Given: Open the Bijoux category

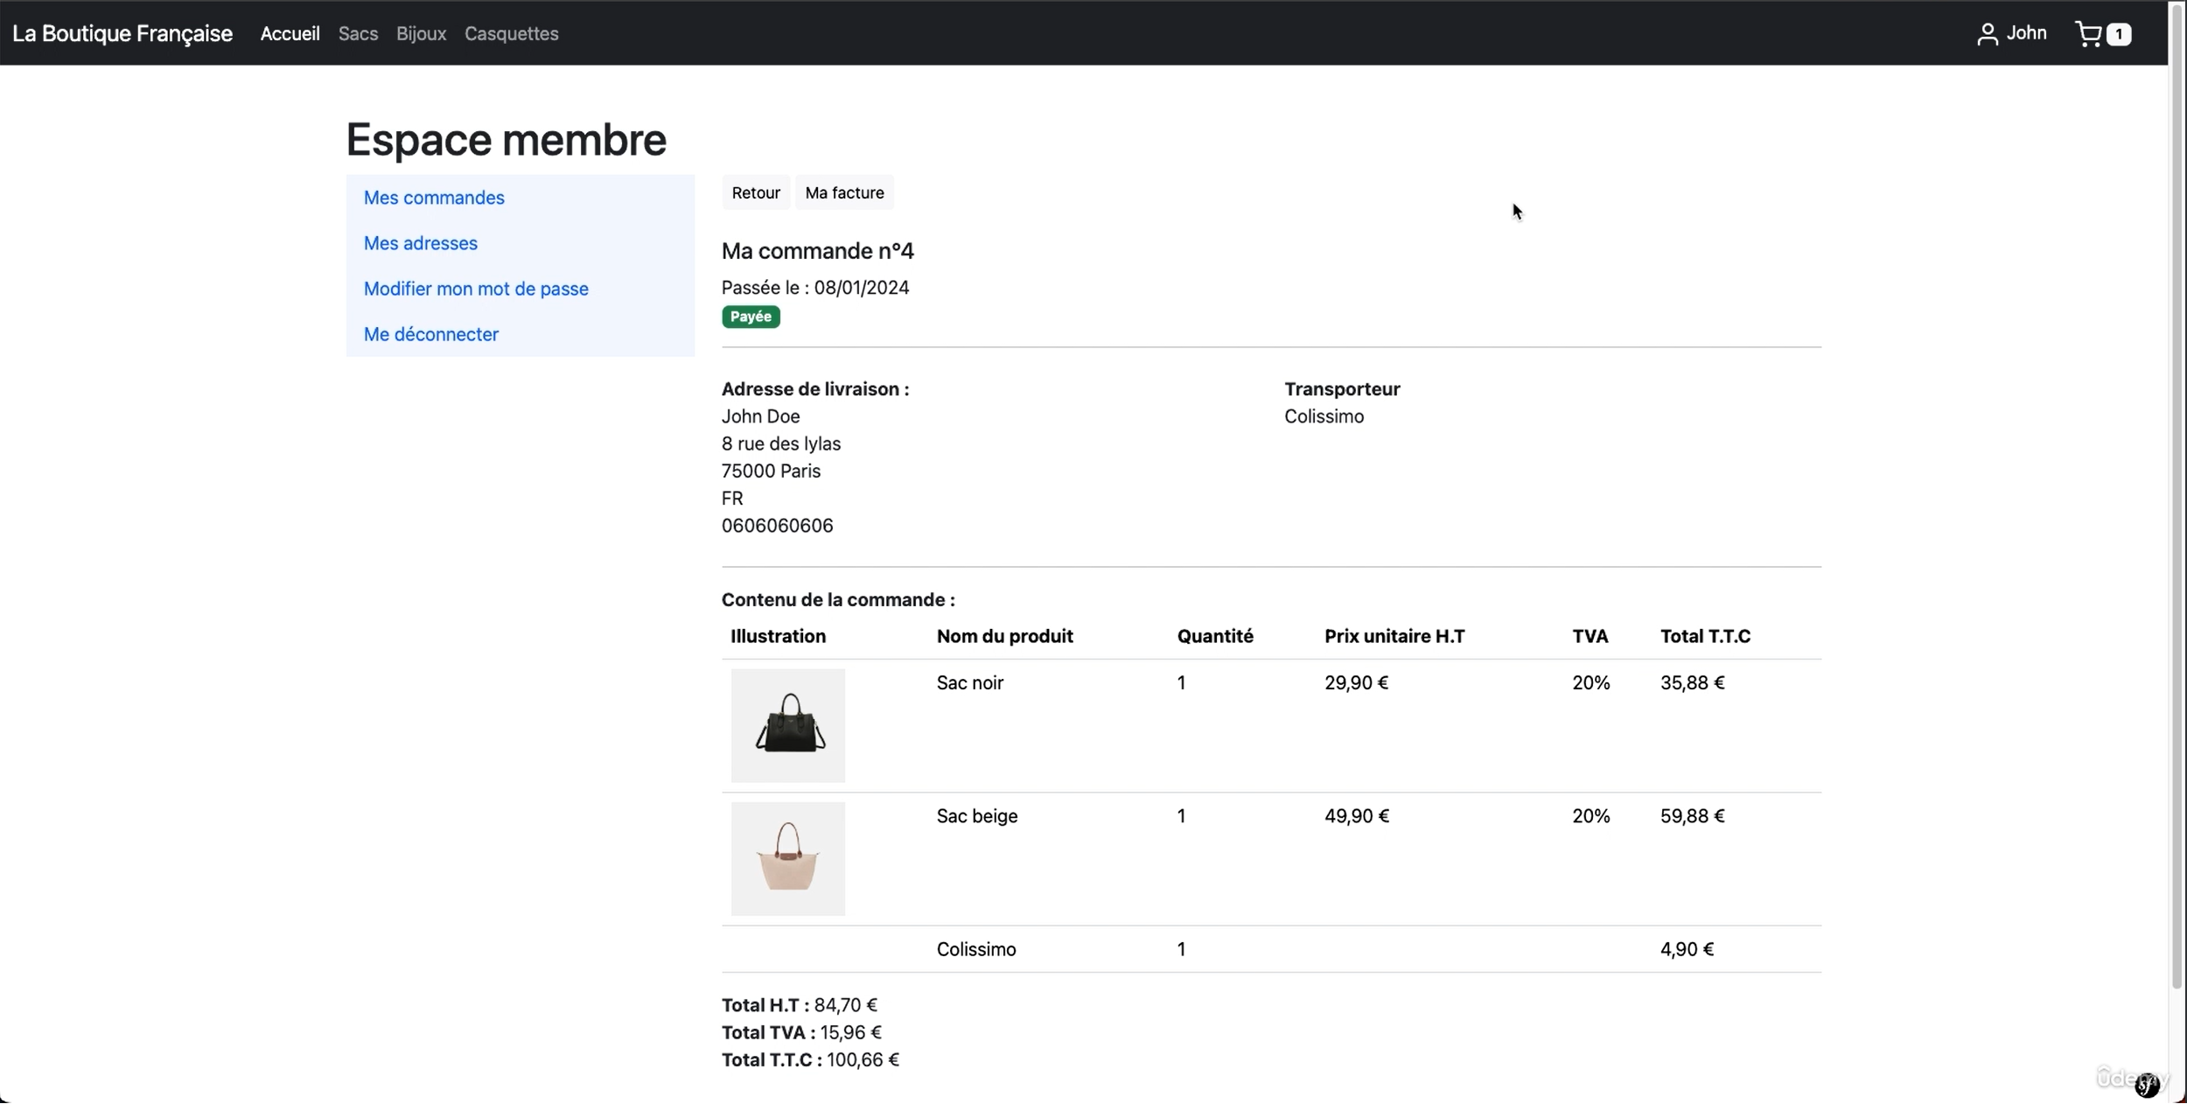Looking at the screenshot, I should (421, 33).
